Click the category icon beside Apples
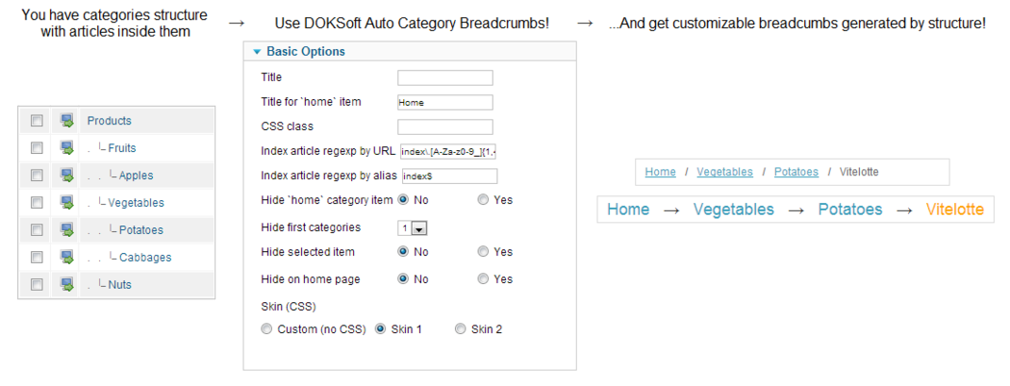1010x386 pixels. [66, 175]
